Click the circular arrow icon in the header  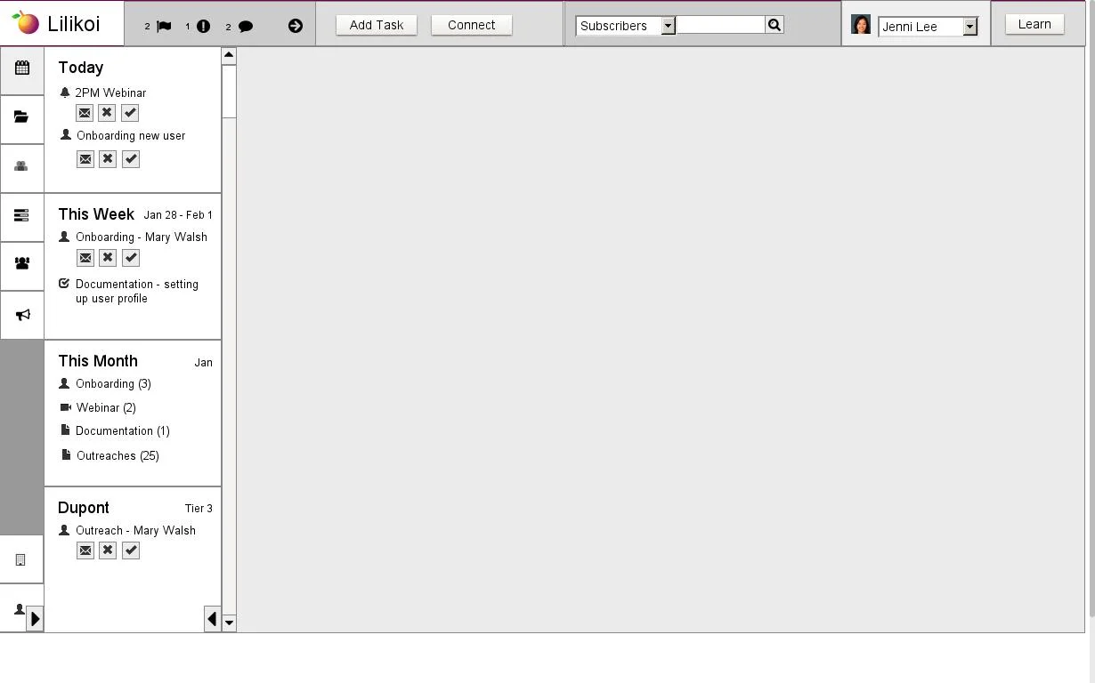(x=295, y=26)
